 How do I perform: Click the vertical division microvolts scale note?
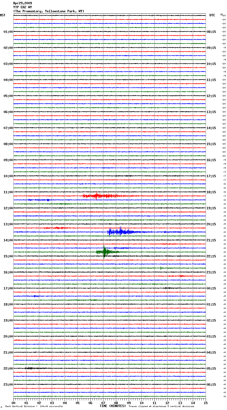tap(34, 407)
